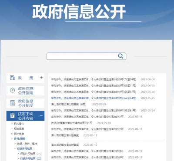The image size is (174, 161).
Task: Click the clipboard icon in 法定主动公开内容
Action: pyautogui.click(x=13, y=116)
